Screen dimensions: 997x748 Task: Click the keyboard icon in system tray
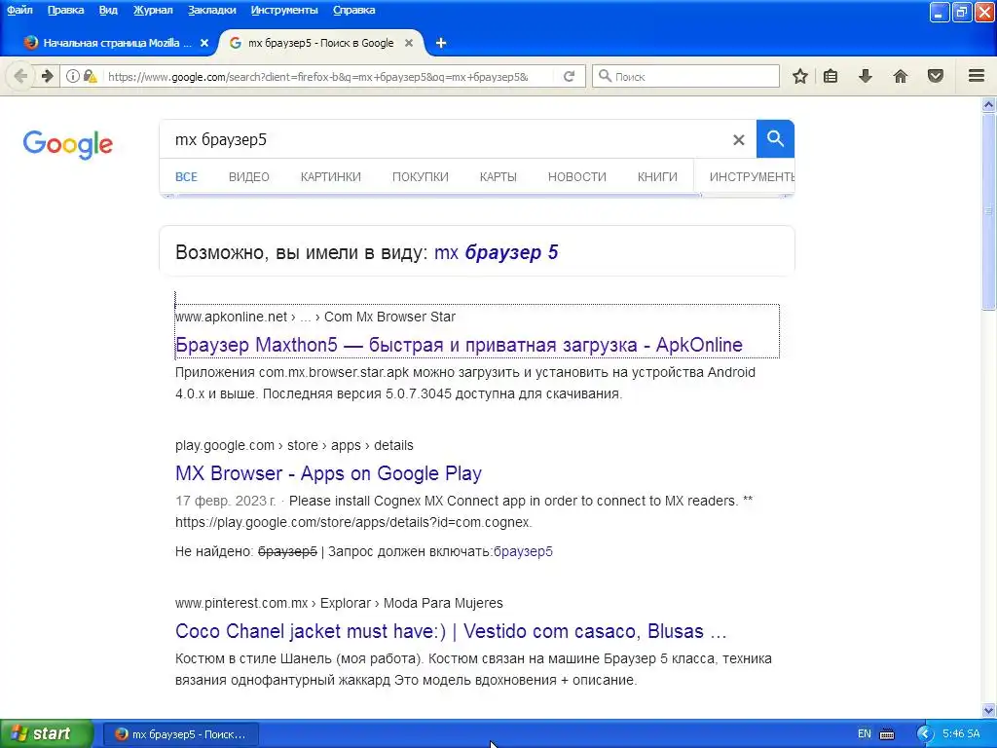pos(887,734)
